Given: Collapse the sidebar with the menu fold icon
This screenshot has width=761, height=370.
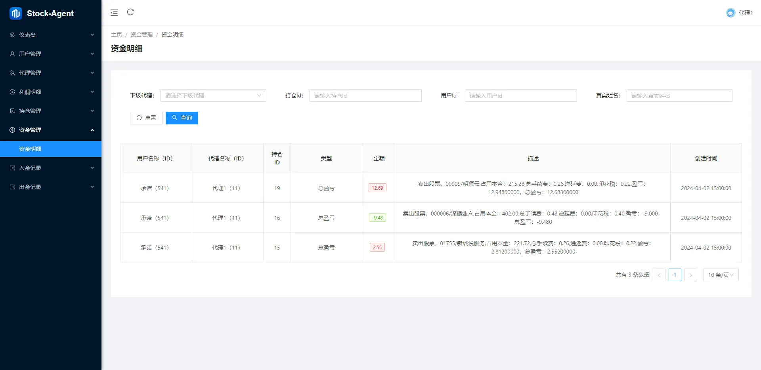Looking at the screenshot, I should [114, 13].
